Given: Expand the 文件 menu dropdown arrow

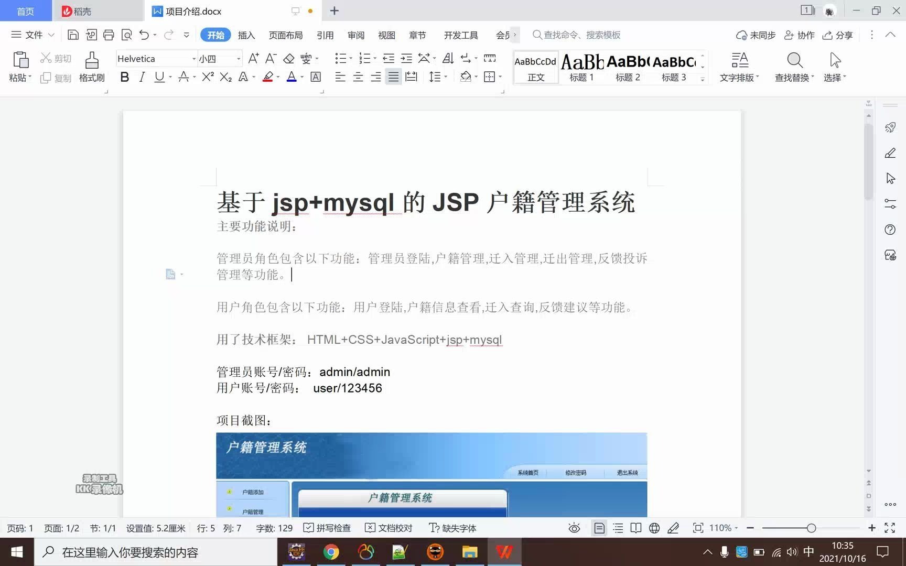Looking at the screenshot, I should pyautogui.click(x=51, y=35).
